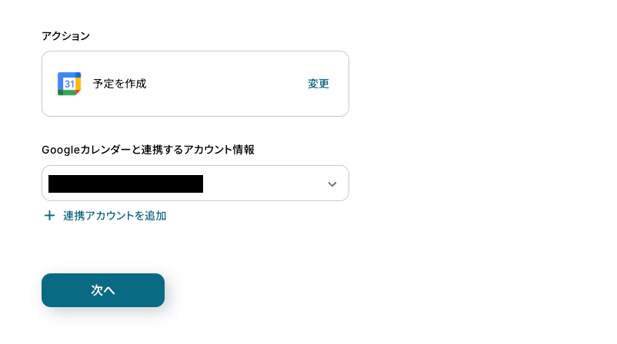The width and height of the screenshot is (617, 344).
Task: Click the 連携アカウントを追加 link text
Action: pyautogui.click(x=115, y=216)
